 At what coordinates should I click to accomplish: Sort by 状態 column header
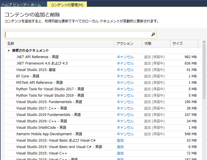(156, 44)
